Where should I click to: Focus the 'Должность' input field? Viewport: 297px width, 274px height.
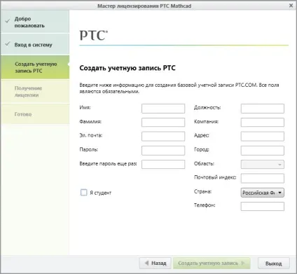(263, 109)
